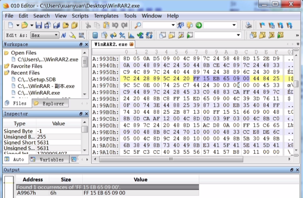
Task: Click the Close File folder icon
Action: (66, 25)
